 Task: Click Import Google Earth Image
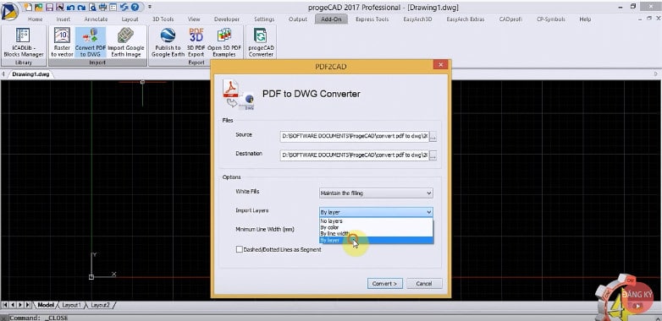click(126, 43)
